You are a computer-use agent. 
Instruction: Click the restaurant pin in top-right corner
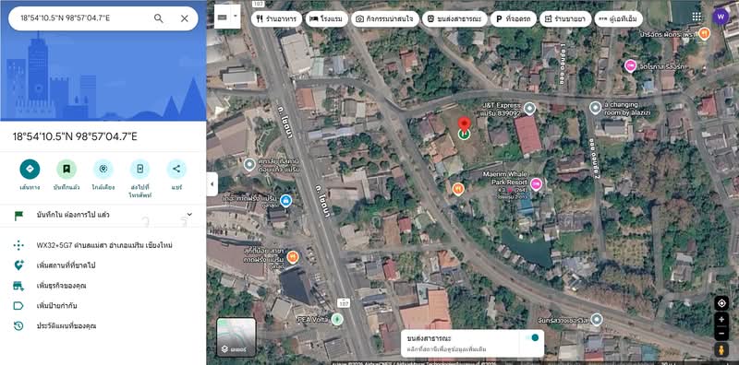point(704,33)
